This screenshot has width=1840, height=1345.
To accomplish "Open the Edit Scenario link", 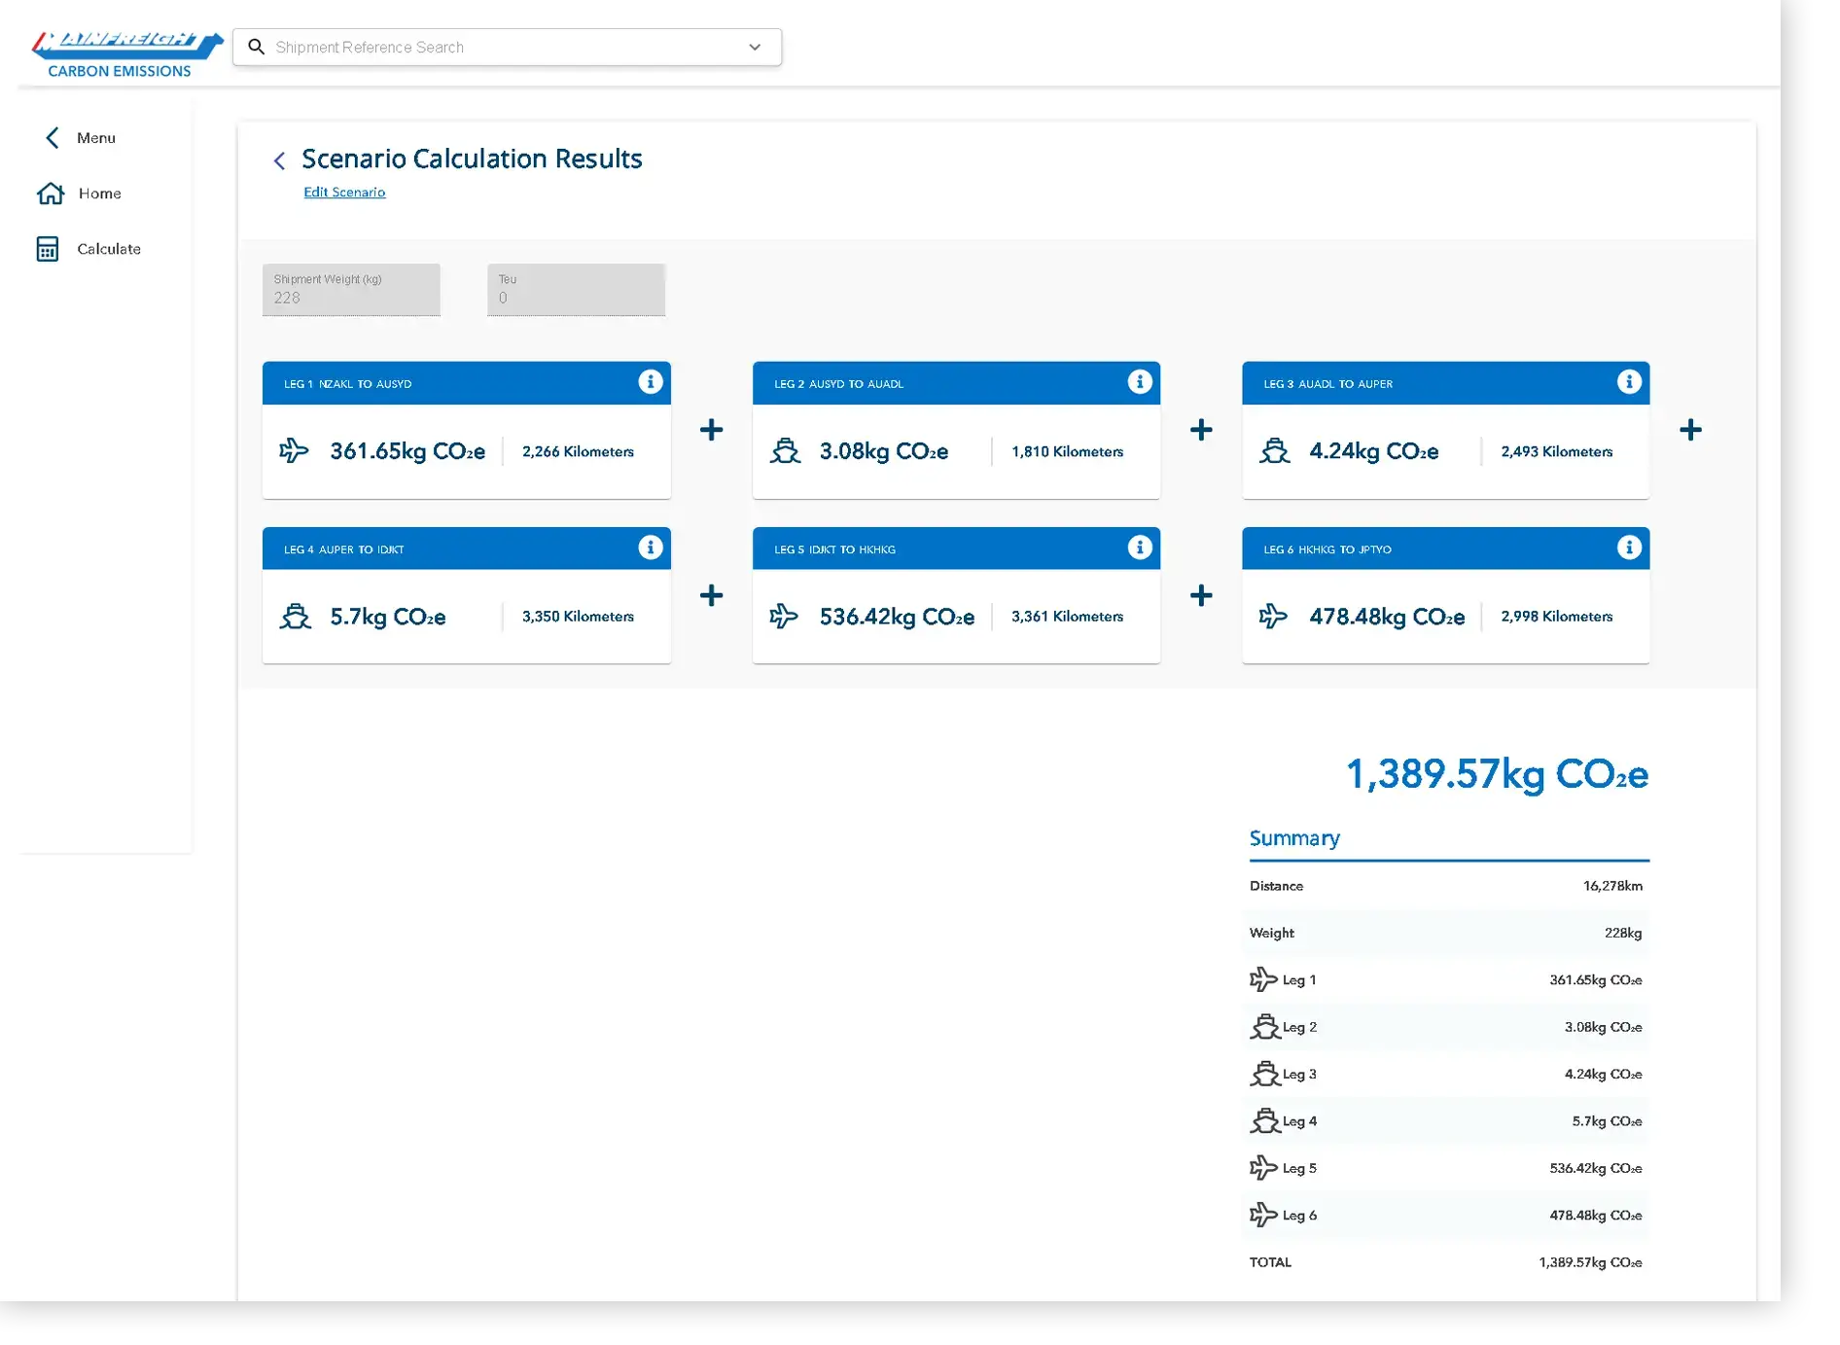I will [x=344, y=193].
